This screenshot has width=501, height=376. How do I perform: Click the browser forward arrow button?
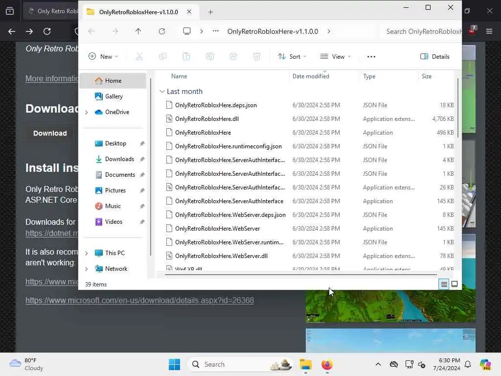tap(29, 31)
